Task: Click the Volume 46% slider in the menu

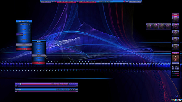Action: (x=24, y=35)
